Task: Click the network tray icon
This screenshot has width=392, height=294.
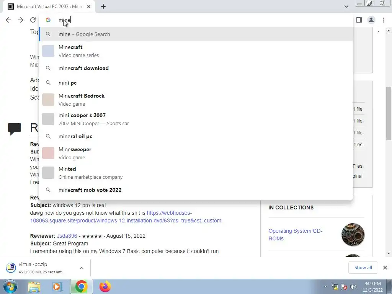Action: 335,287
